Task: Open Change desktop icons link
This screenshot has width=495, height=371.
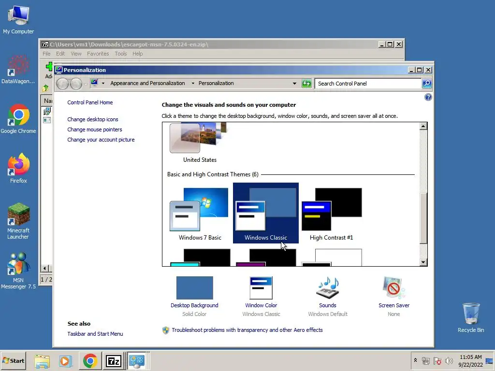Action: pos(92,119)
